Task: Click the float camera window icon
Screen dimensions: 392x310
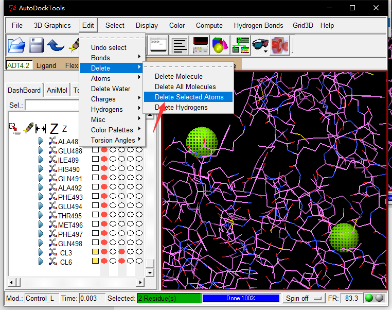Action: tap(201, 45)
